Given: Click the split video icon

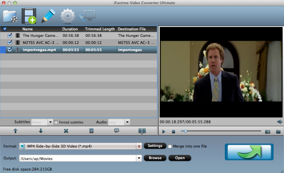Looking at the screenshot, I should point(142,131).
